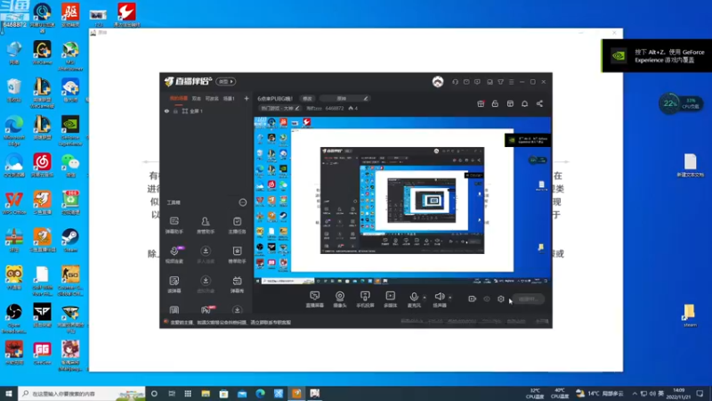Click the CPU usage floating widget

click(x=680, y=103)
